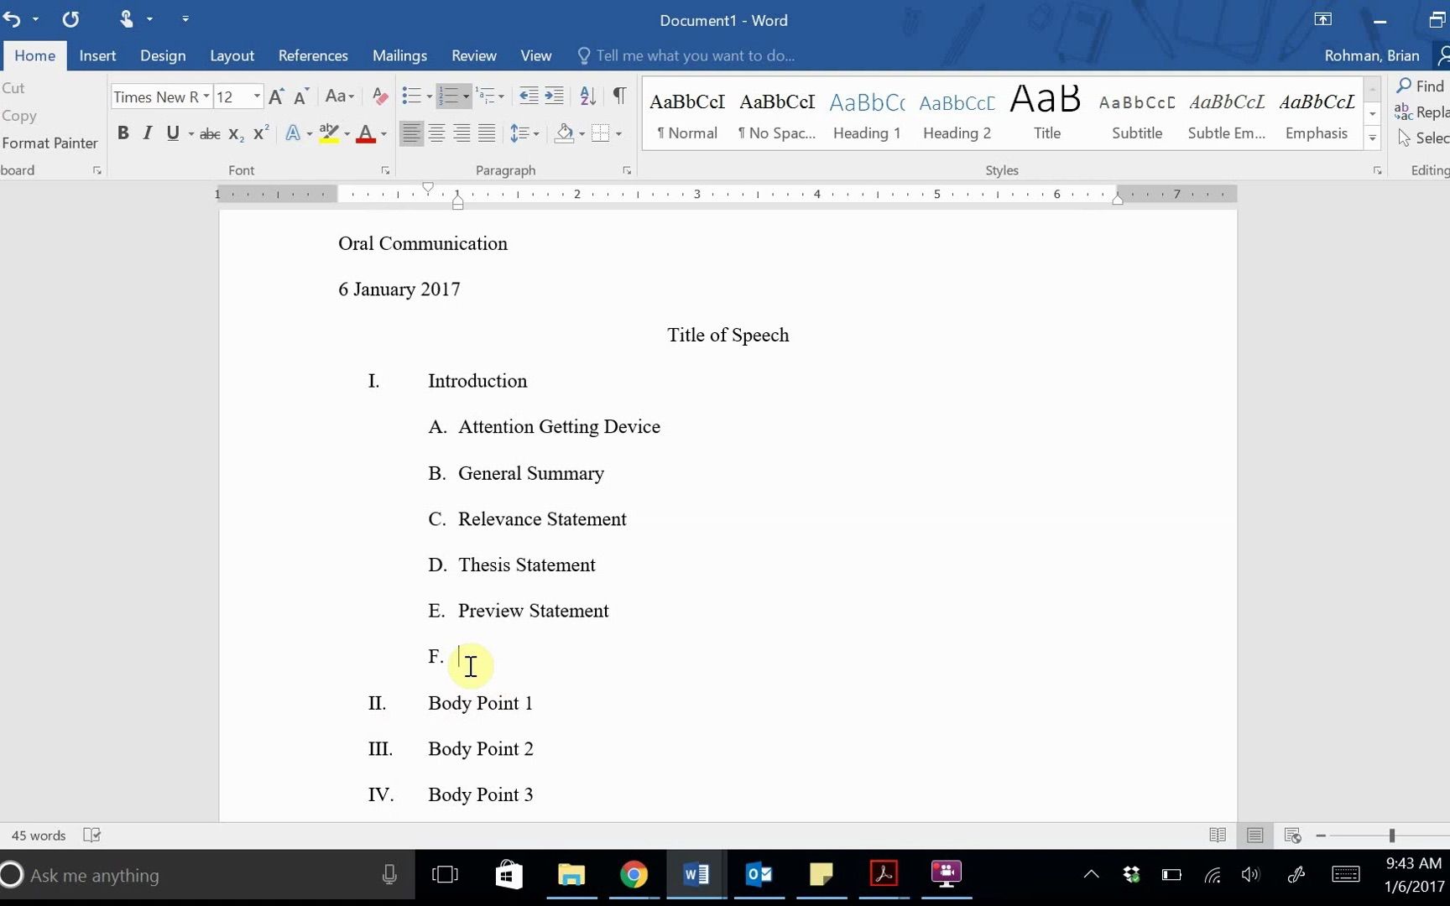This screenshot has height=906, width=1450.
Task: Apply Strikethrough formatting
Action: click(210, 133)
